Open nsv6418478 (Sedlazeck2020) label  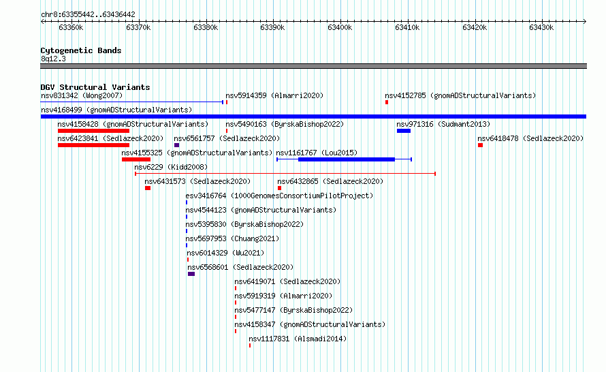point(530,138)
